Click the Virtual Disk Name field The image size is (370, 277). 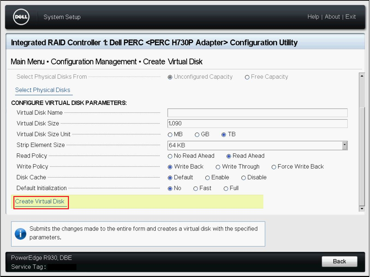pyautogui.click(x=258, y=113)
